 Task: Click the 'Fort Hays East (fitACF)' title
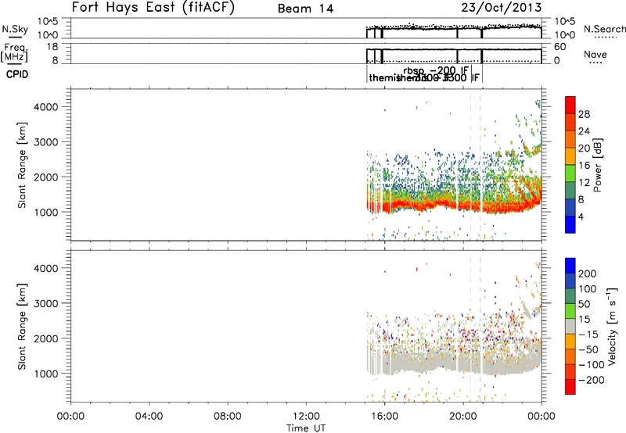pyautogui.click(x=153, y=7)
